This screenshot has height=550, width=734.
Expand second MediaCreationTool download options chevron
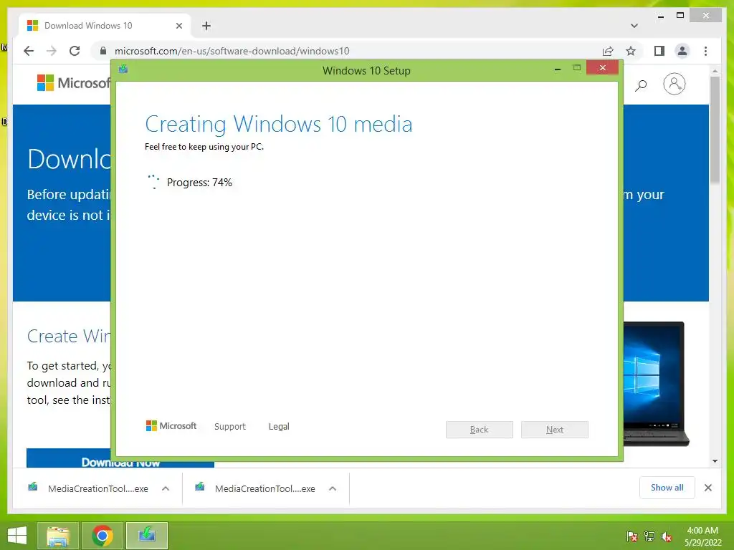[333, 488]
